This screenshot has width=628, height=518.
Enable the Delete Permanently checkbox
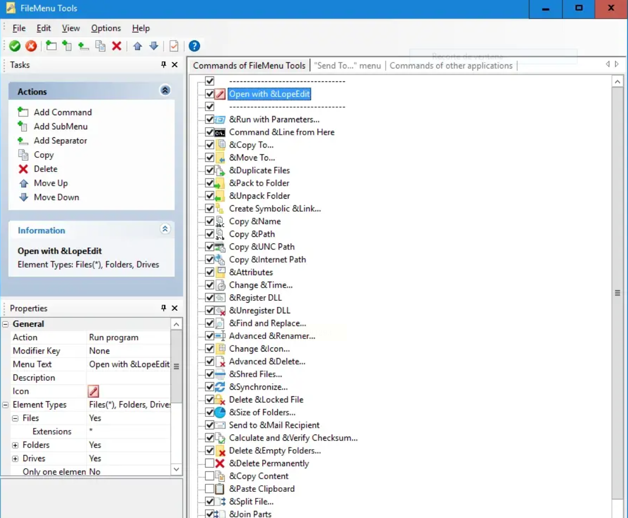(x=210, y=463)
